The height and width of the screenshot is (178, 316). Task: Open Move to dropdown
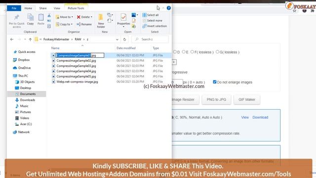coord(64,17)
